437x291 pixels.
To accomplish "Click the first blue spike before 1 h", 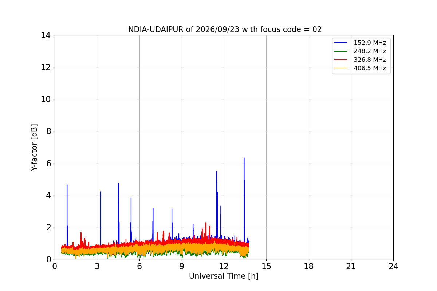I will coord(67,185).
